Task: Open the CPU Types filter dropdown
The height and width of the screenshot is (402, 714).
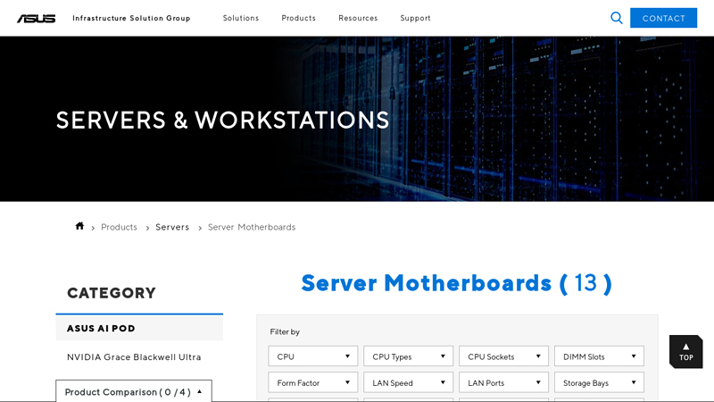Action: coord(408,356)
